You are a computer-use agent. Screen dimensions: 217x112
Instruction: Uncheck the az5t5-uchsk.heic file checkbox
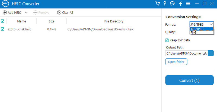coord(3,29)
